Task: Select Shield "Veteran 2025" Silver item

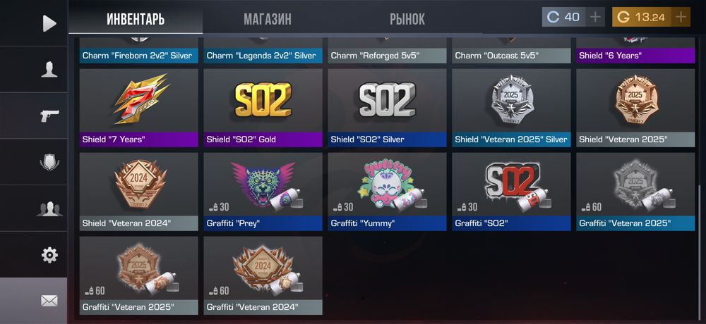Action: [511, 108]
